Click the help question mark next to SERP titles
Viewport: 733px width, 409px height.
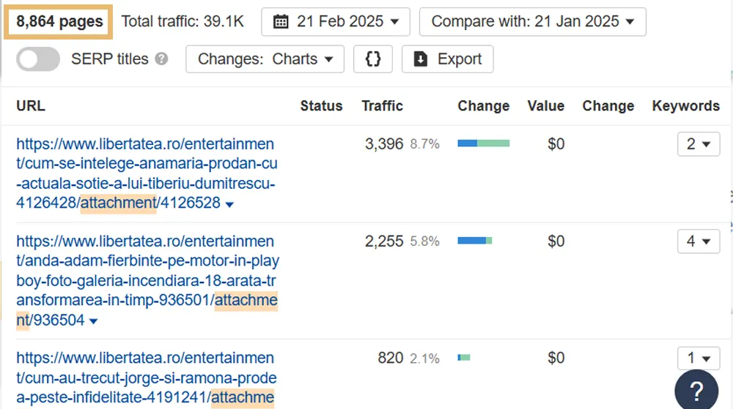(x=162, y=59)
